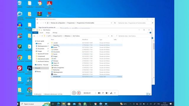Select the Objets 3D folder

[x=56, y=63]
